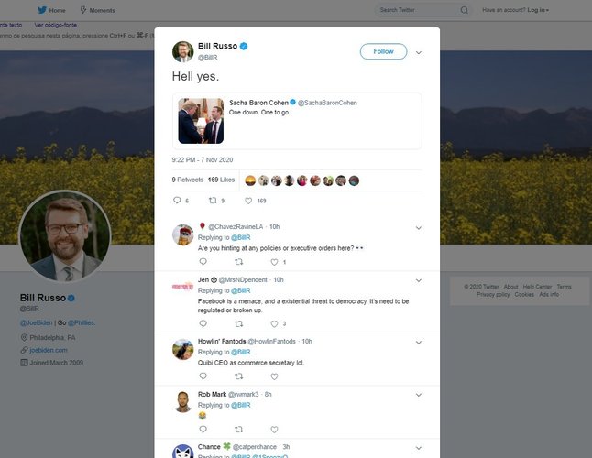This screenshot has width=592, height=458.
Task: Open the Privacy policy footer link
Action: (493, 294)
